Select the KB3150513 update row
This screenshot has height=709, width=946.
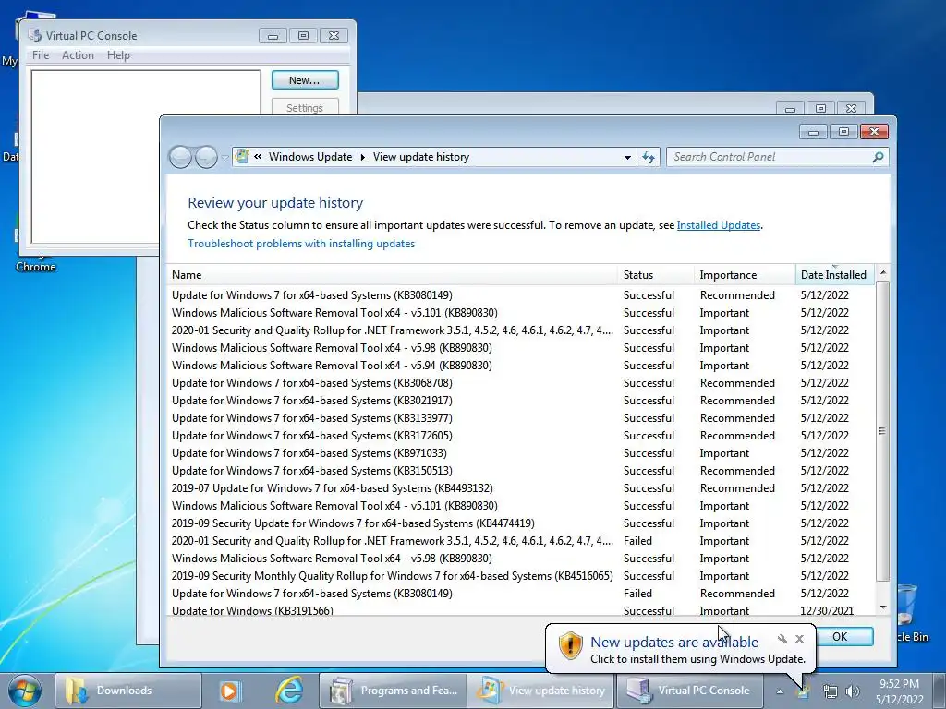click(521, 470)
